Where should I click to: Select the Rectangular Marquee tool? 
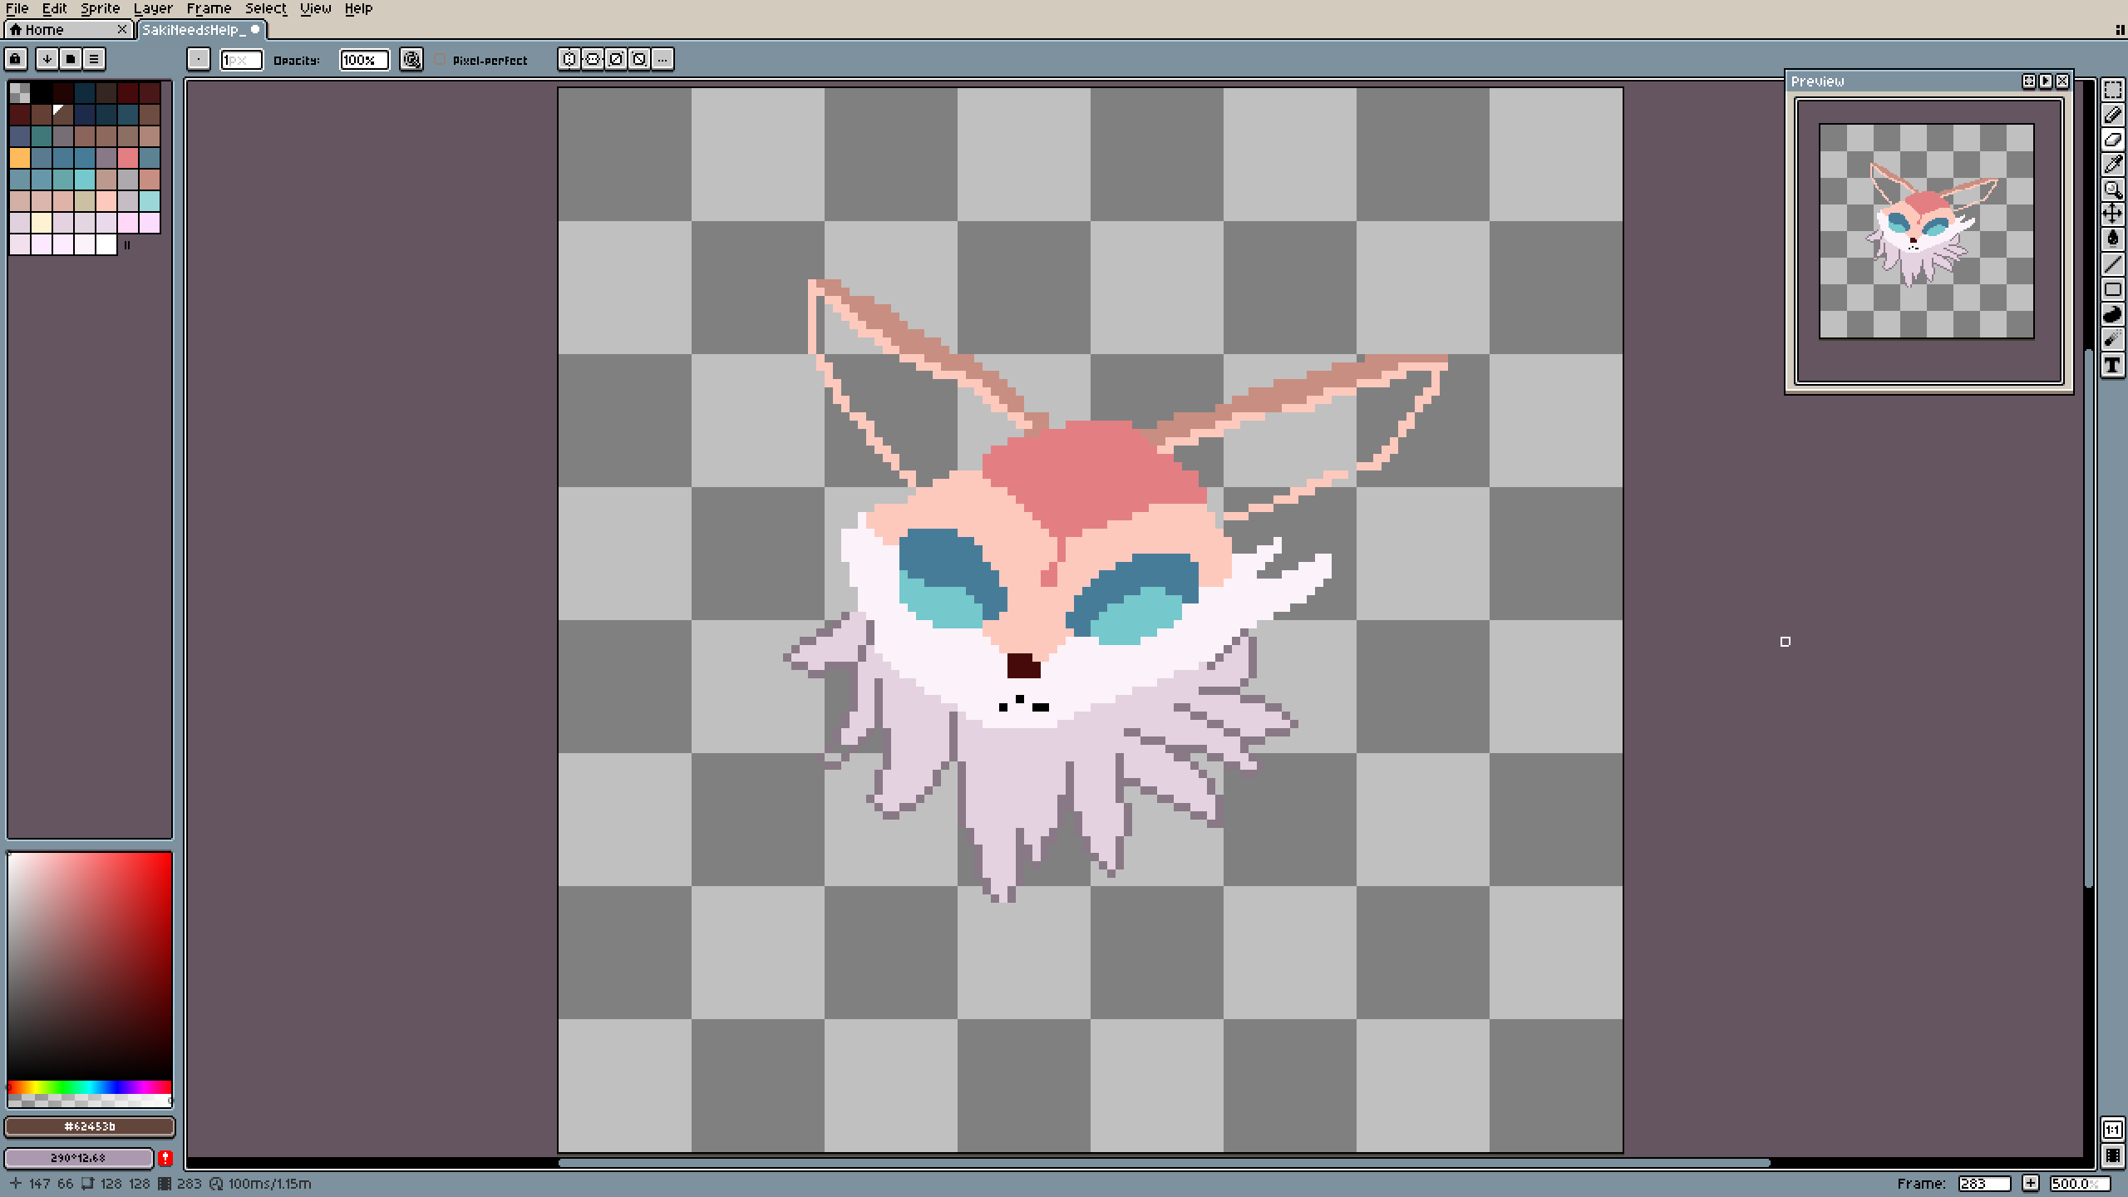(x=2112, y=90)
